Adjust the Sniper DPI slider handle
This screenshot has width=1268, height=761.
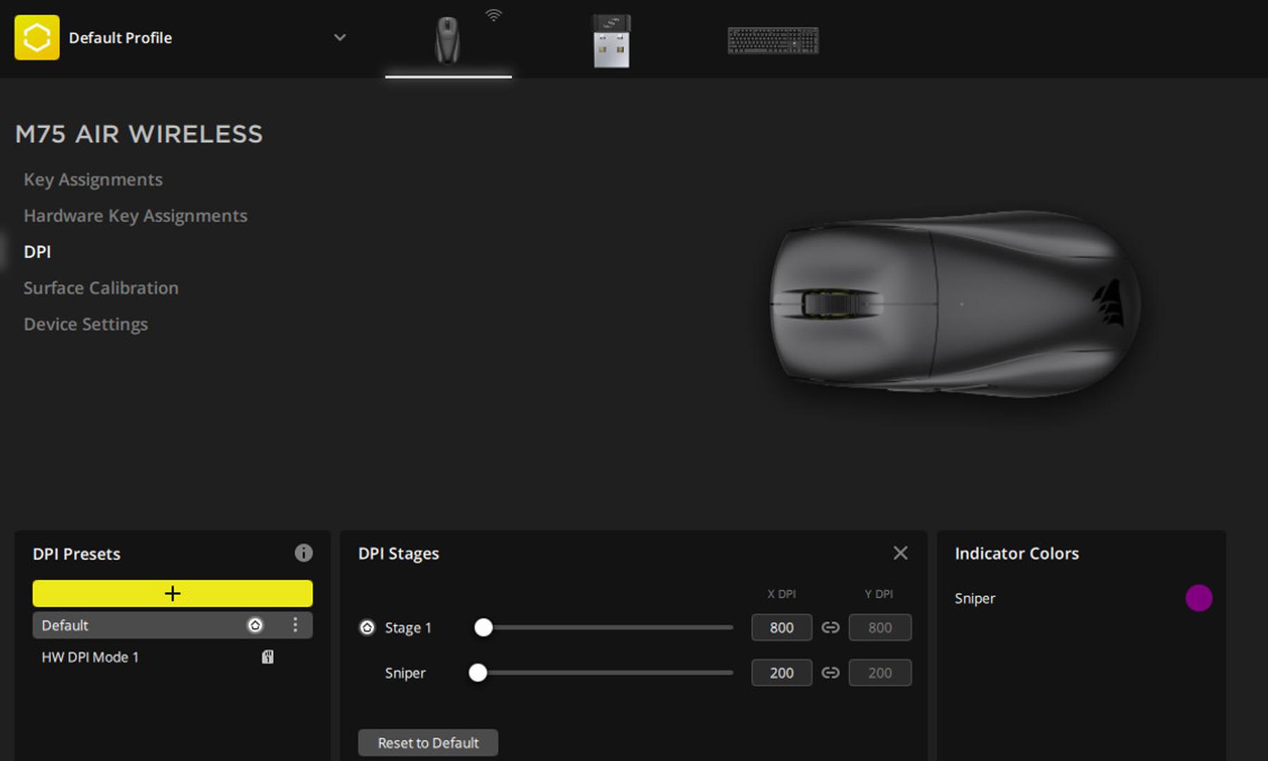(478, 673)
